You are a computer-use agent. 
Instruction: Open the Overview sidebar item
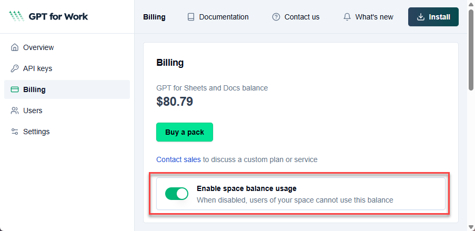pos(38,47)
